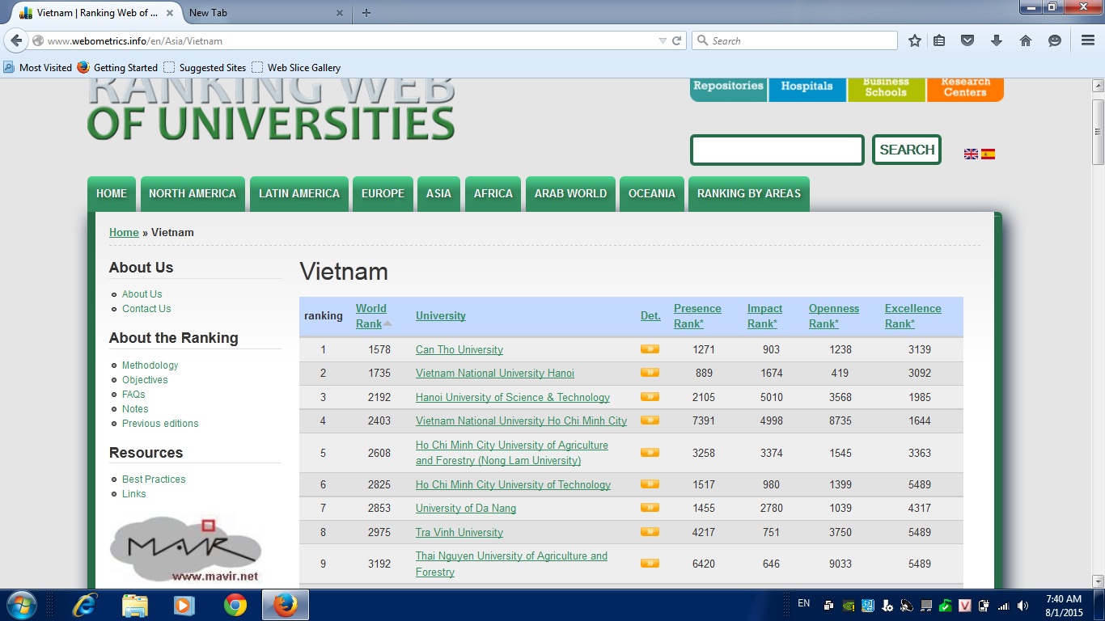1105x621 pixels.
Task: Click the Hospitals ranking tab
Action: pyautogui.click(x=807, y=89)
